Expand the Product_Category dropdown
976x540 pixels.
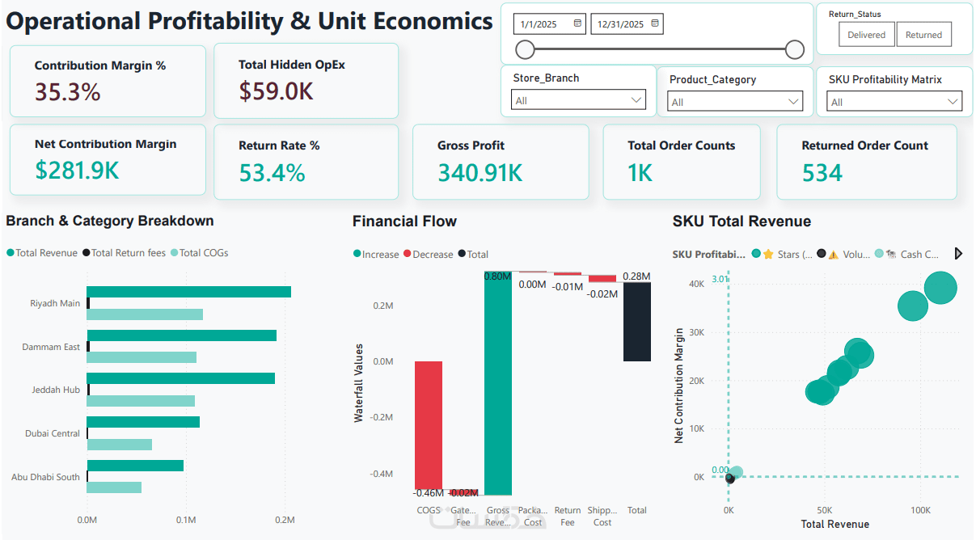[x=735, y=102]
